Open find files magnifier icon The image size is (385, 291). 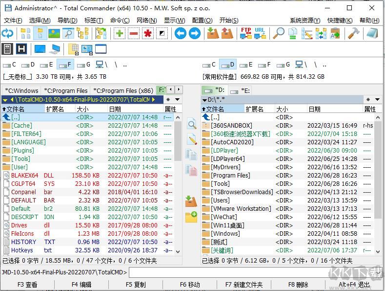point(279,33)
